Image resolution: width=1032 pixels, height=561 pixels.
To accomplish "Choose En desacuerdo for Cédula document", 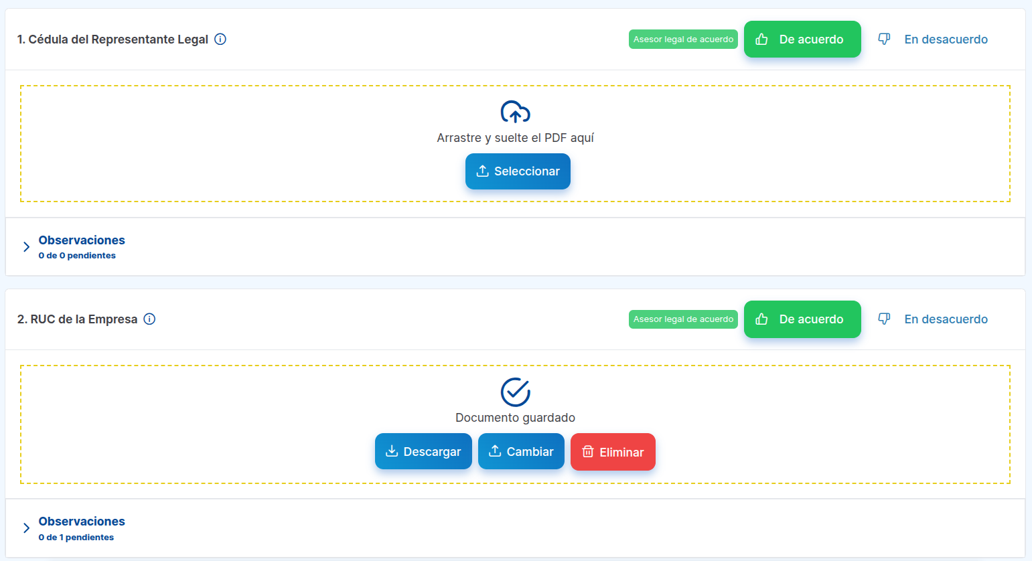I will click(x=945, y=39).
